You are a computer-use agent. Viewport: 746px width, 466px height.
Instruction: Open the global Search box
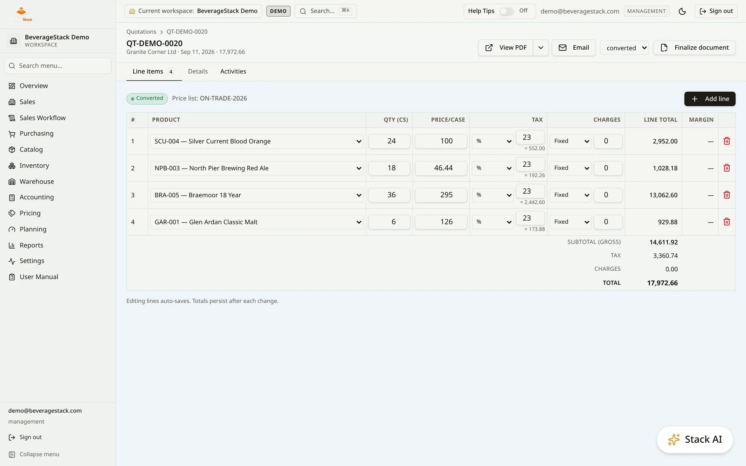(x=326, y=11)
